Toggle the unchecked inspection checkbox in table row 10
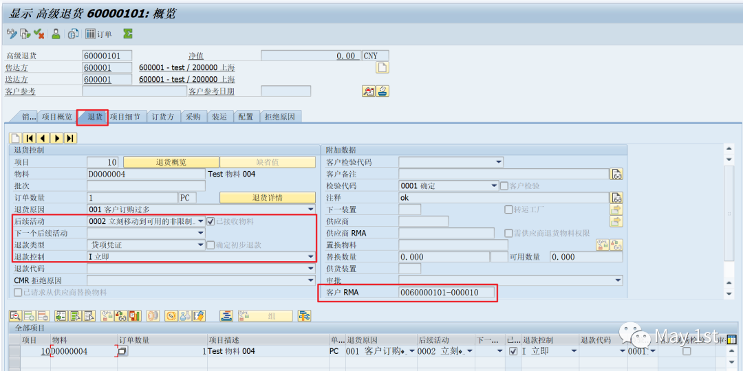Image resolution: width=743 pixels, height=371 pixels. (x=686, y=351)
